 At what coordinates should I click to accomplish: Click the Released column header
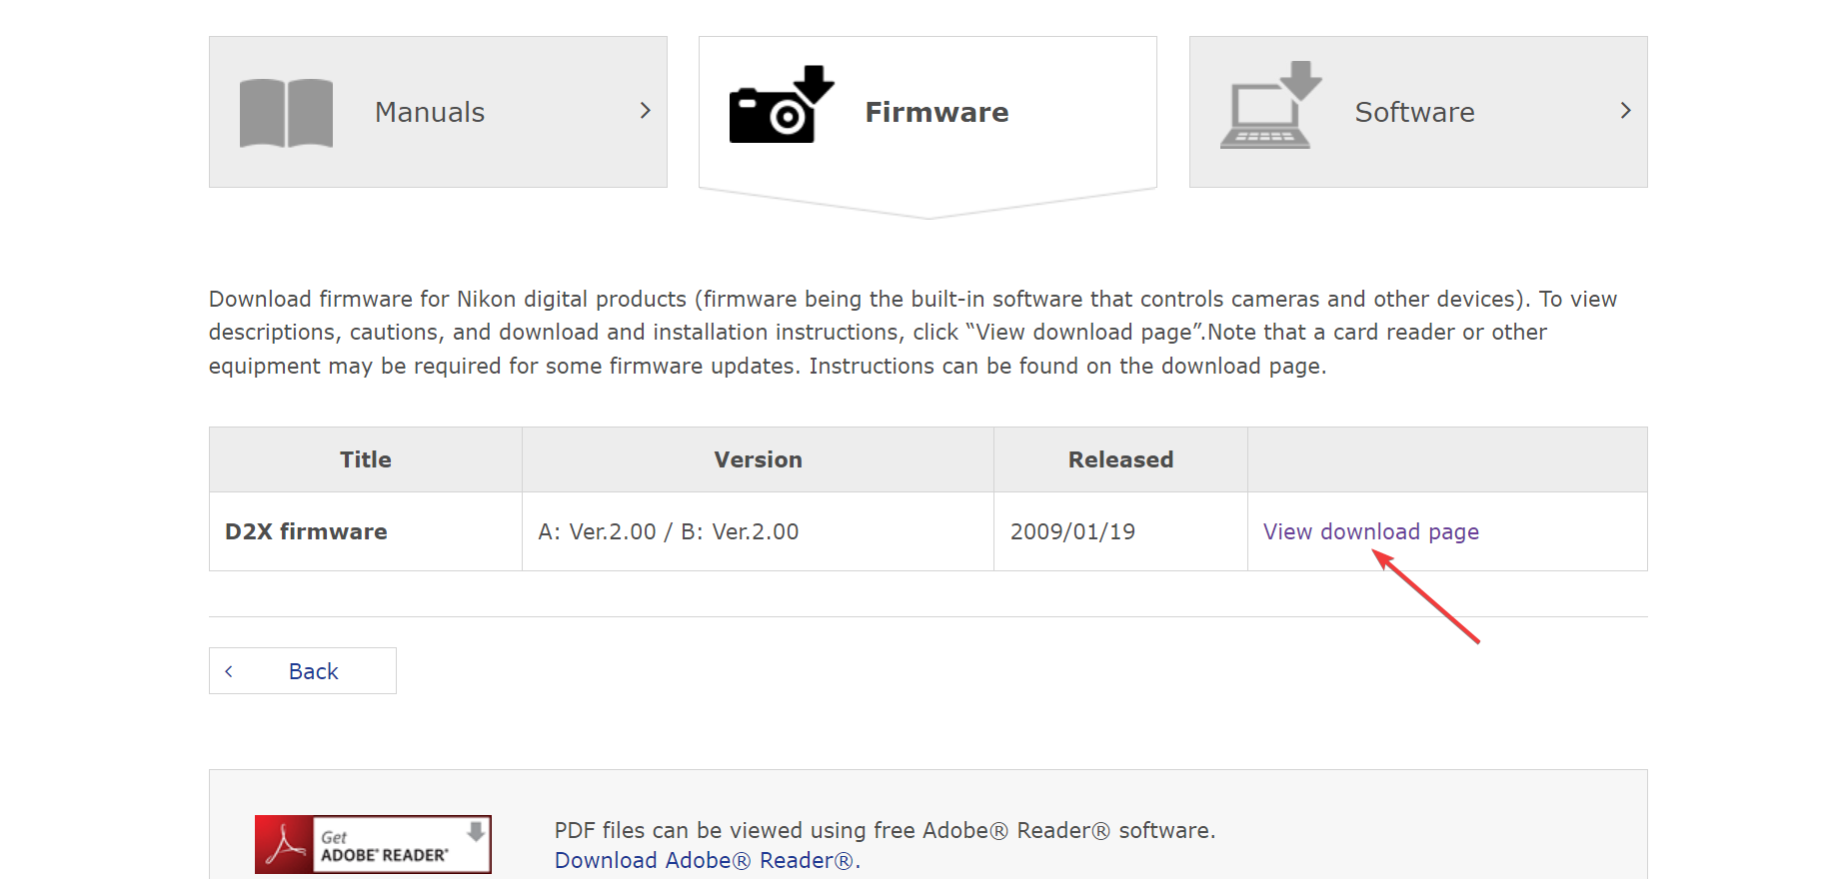(x=1120, y=459)
